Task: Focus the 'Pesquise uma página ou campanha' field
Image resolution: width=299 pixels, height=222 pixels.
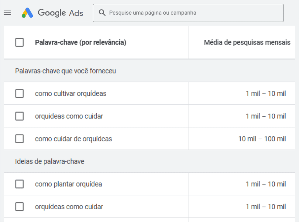Action: [x=194, y=13]
